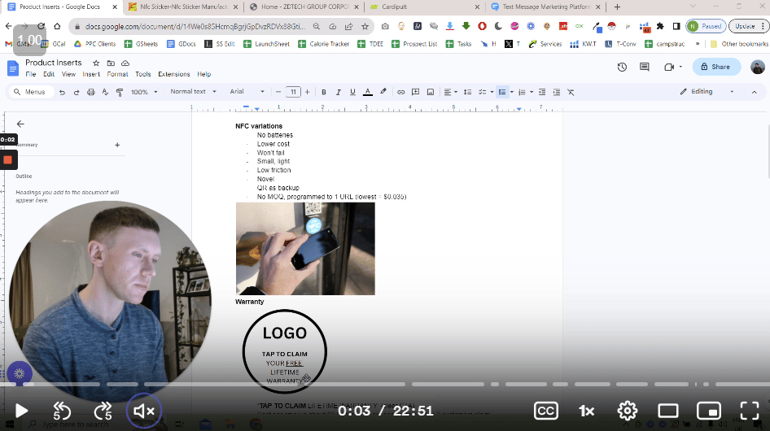This screenshot has height=431, width=770.
Task: Open highlight color picker
Action: [383, 92]
